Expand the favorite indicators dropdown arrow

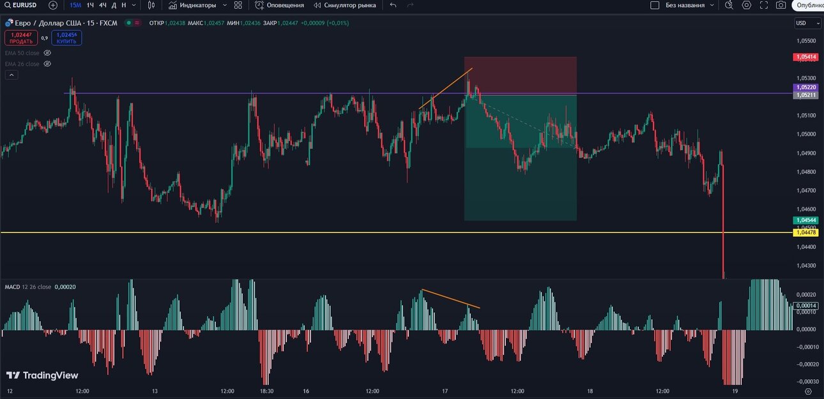(224, 5)
